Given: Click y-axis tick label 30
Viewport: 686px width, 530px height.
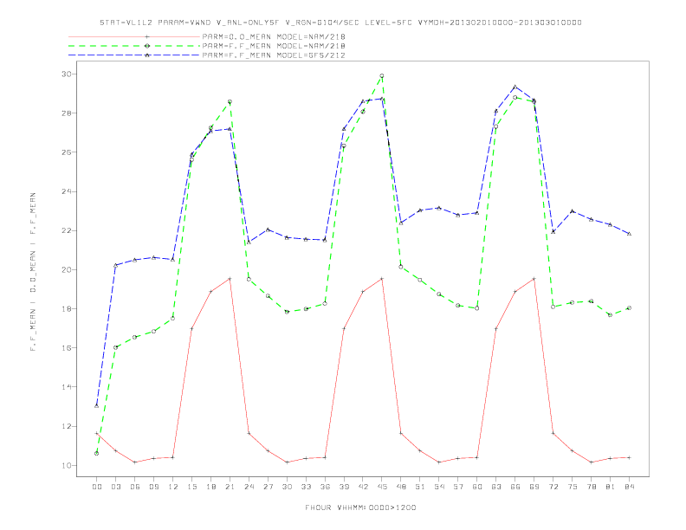Looking at the screenshot, I should 67,74.
